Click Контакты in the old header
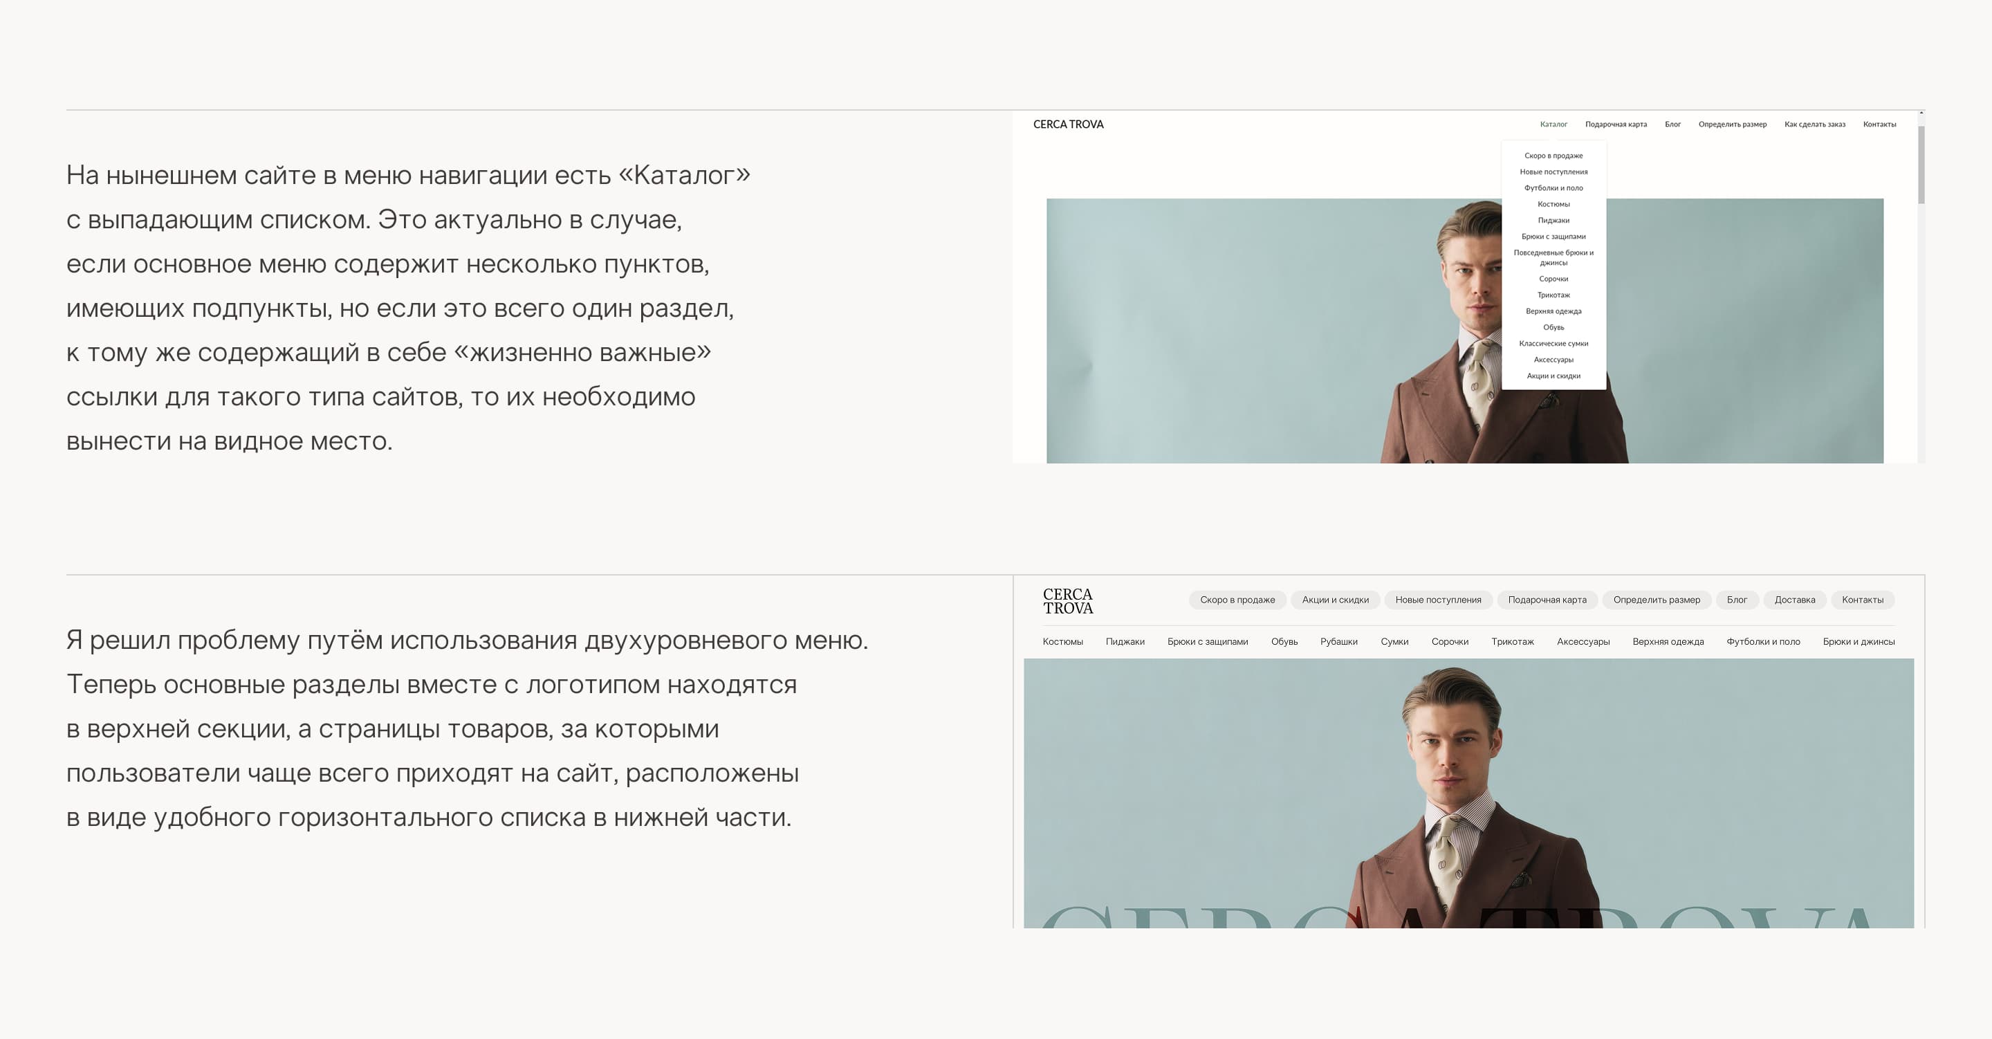Screen dimensions: 1992x1039 pyautogui.click(x=1879, y=125)
